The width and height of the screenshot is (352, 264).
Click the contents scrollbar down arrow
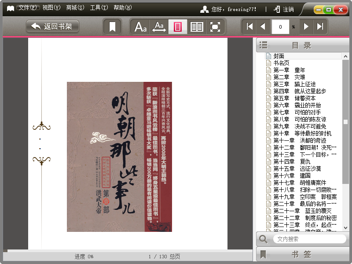[x=345, y=227]
